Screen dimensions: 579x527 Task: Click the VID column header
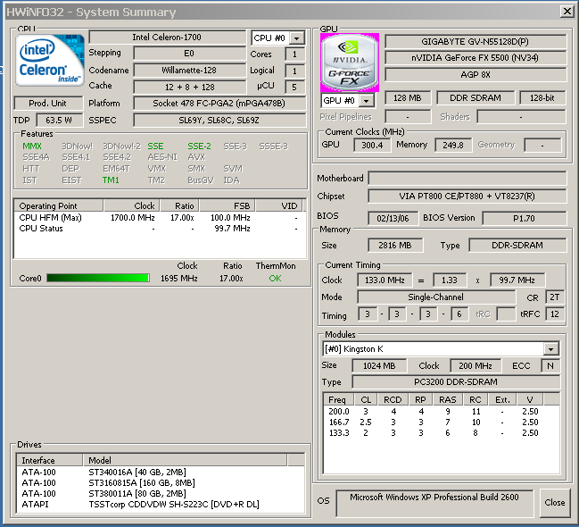[279, 205]
